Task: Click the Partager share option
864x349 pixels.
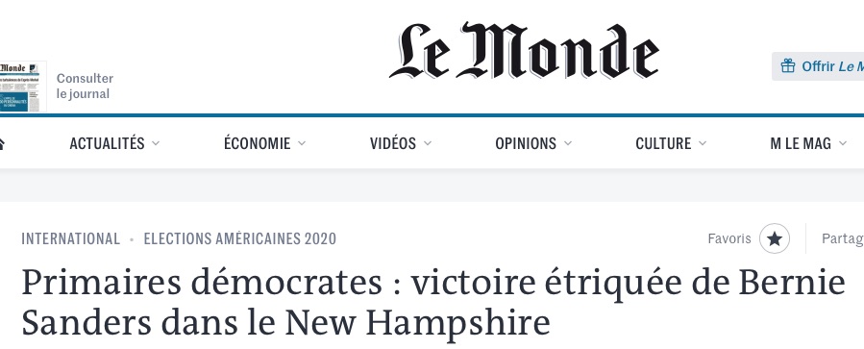Action: coord(843,238)
